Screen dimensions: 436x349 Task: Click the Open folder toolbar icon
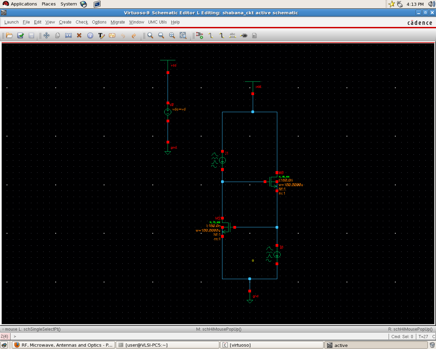(x=9, y=35)
